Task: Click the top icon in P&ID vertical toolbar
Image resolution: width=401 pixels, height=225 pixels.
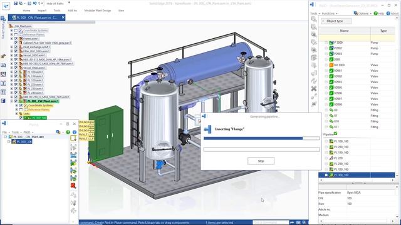Action: (x=314, y=19)
